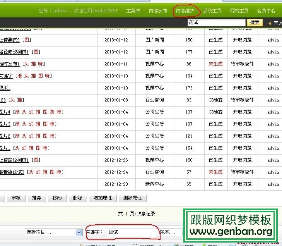Open article 图片2
This screenshot has width=282, height=246.
[x=5, y=136]
